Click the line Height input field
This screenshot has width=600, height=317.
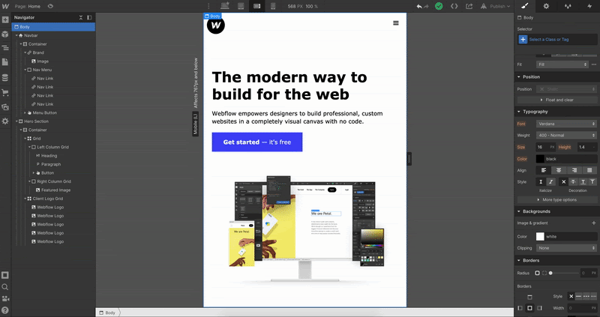(x=587, y=147)
